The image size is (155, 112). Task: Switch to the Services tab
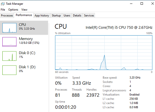[x=89, y=16]
